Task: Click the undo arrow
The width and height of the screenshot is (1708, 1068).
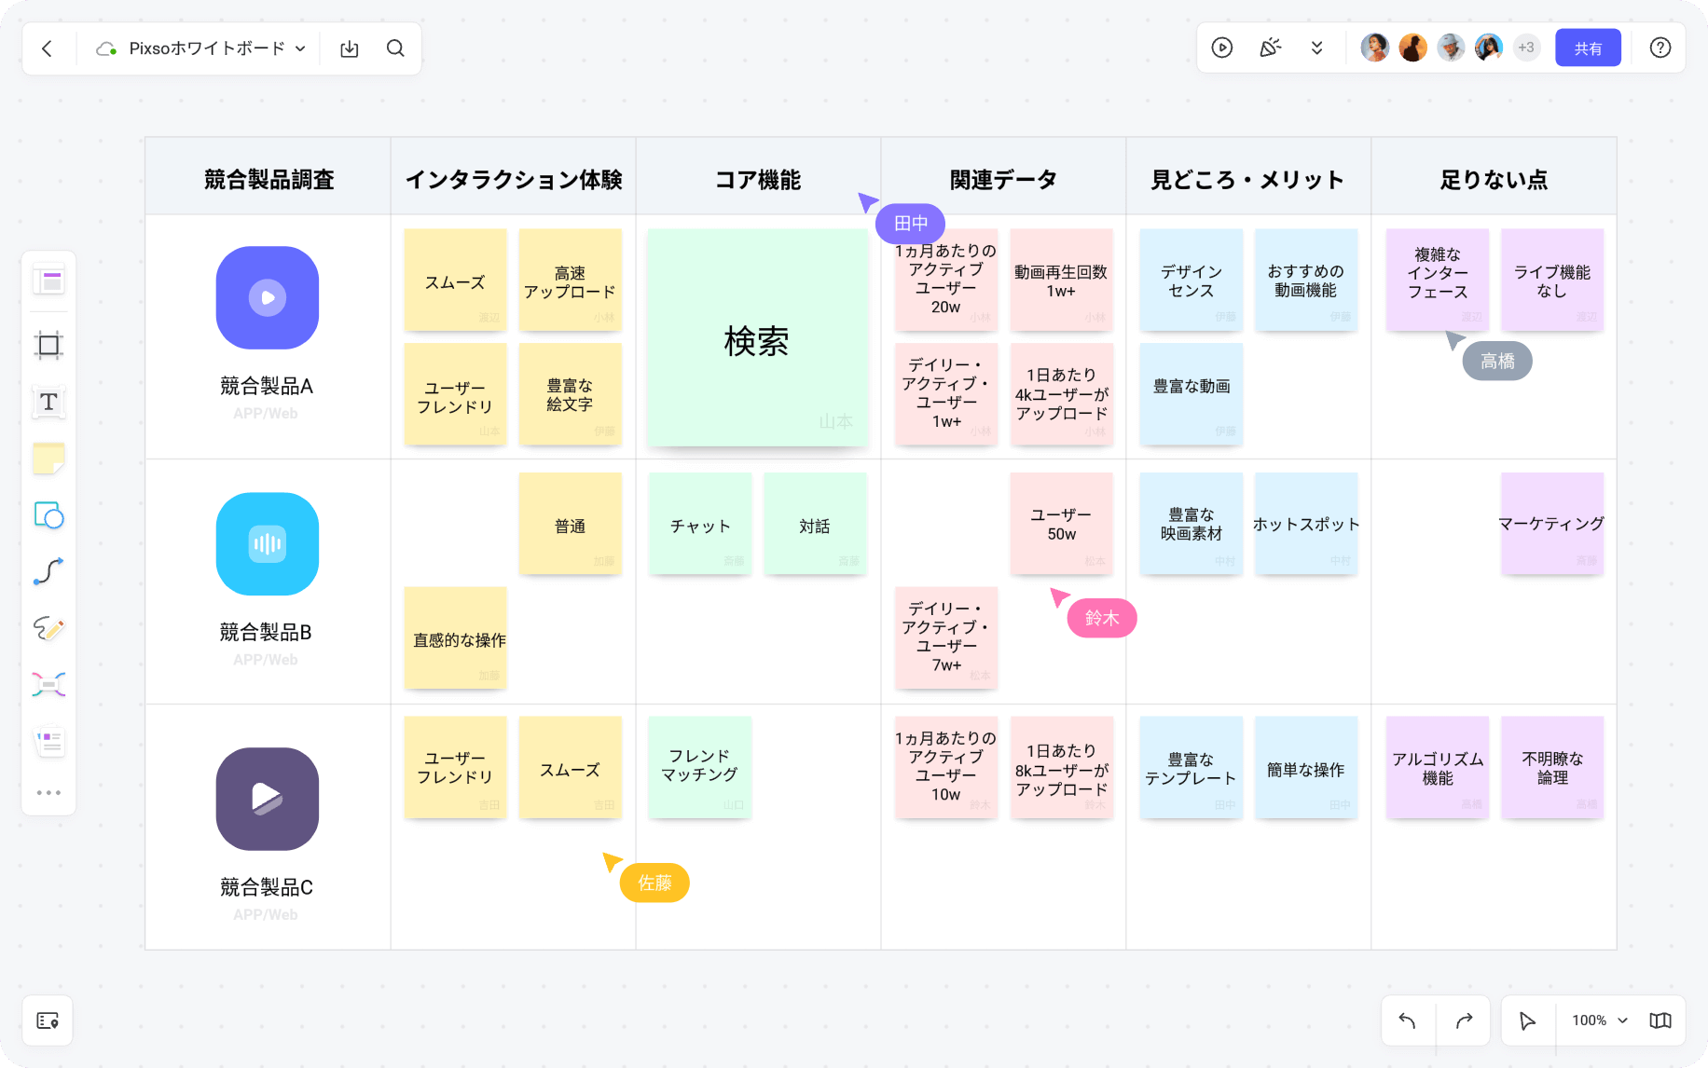Action: pos(1408,1020)
